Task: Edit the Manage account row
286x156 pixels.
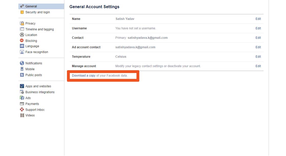Action: 258,66
